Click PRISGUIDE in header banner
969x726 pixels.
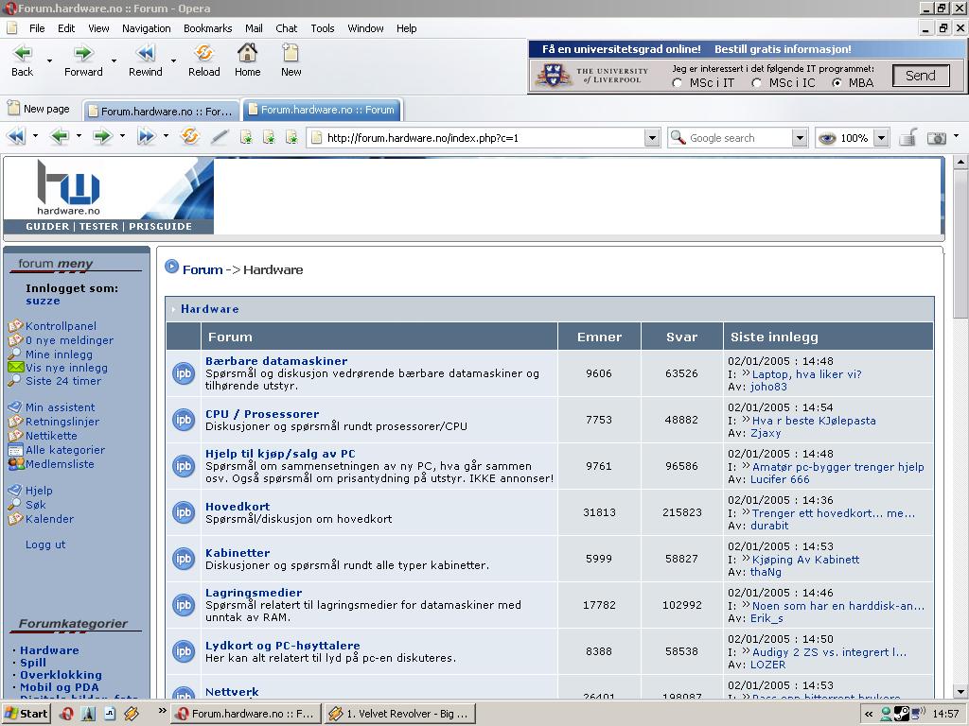pyautogui.click(x=160, y=226)
